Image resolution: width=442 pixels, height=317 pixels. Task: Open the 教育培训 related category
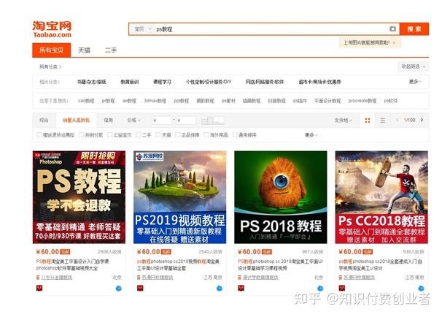pos(130,82)
